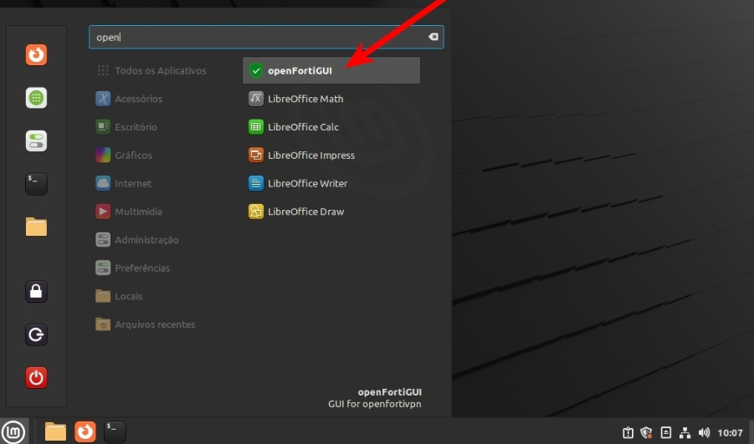Click the cloud icon for Internet

coord(103,184)
